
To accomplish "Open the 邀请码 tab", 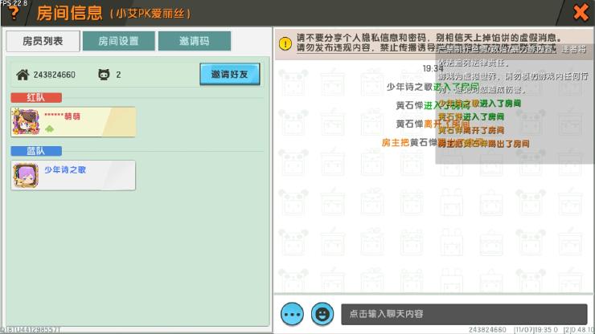I will pyautogui.click(x=194, y=42).
